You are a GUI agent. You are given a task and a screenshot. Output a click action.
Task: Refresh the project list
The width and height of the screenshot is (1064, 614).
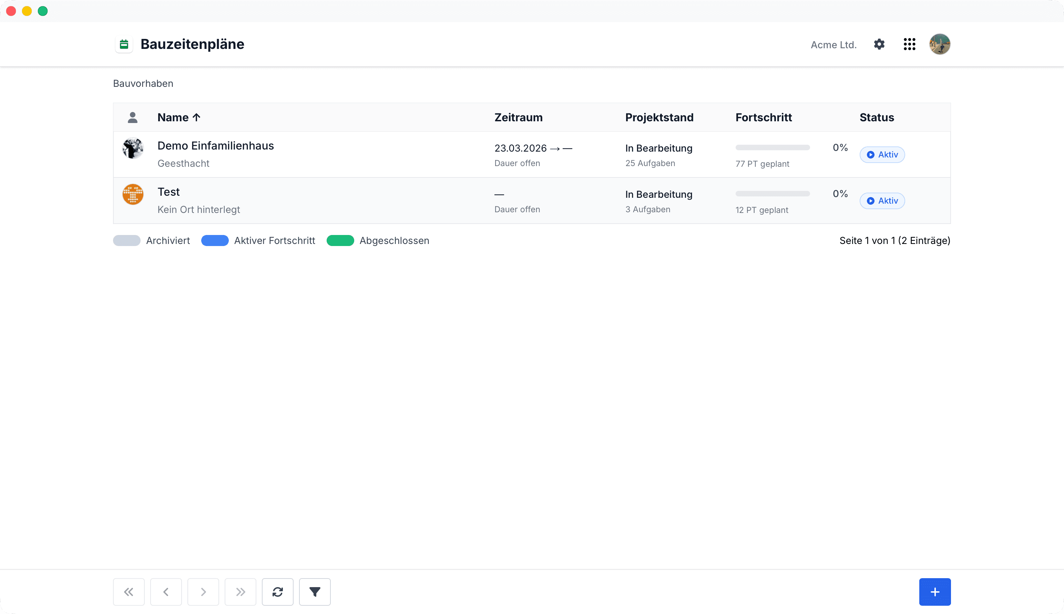277,592
